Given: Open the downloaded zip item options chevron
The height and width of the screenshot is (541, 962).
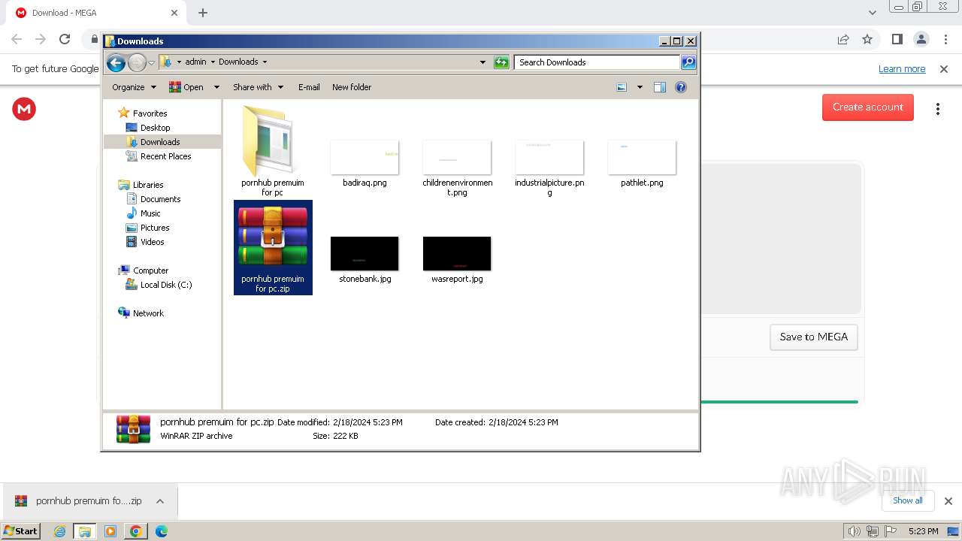Looking at the screenshot, I should click(160, 501).
